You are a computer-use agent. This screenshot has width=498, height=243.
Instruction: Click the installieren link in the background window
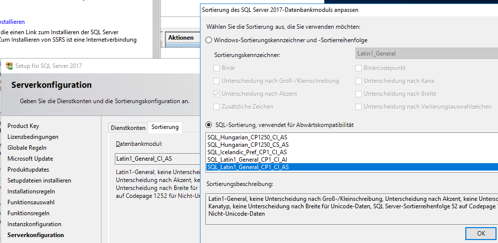(x=12, y=22)
